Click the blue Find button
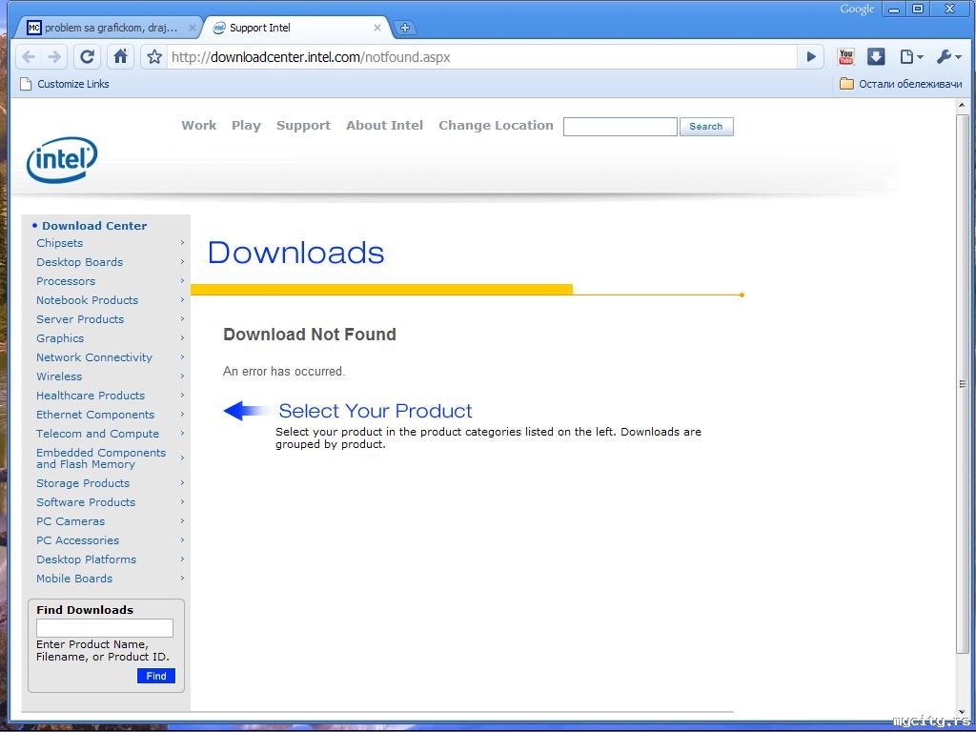Viewport: 976px width, 732px height. point(156,676)
